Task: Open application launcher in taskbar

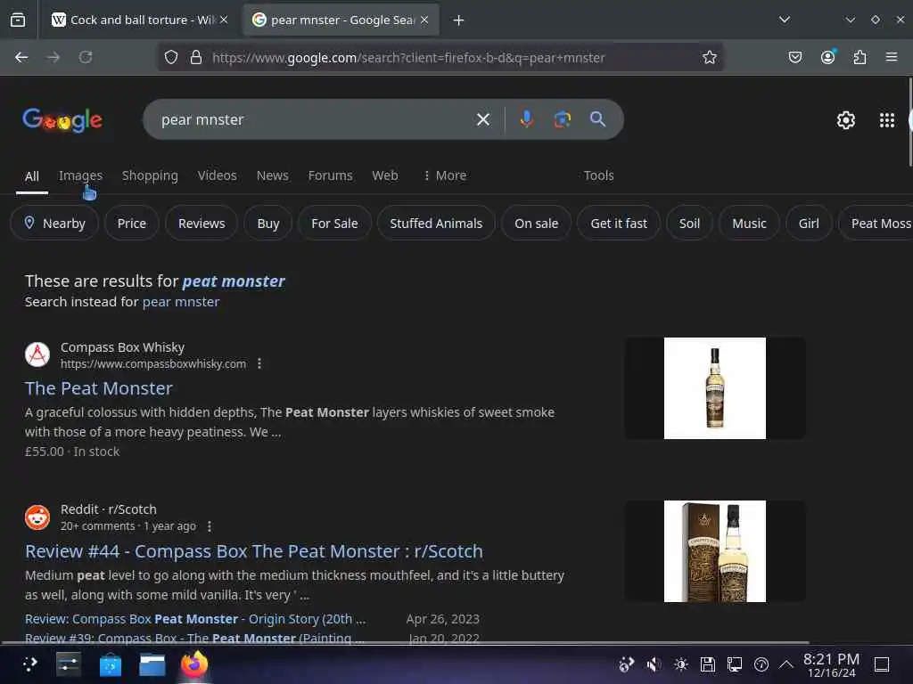Action: 29,664
